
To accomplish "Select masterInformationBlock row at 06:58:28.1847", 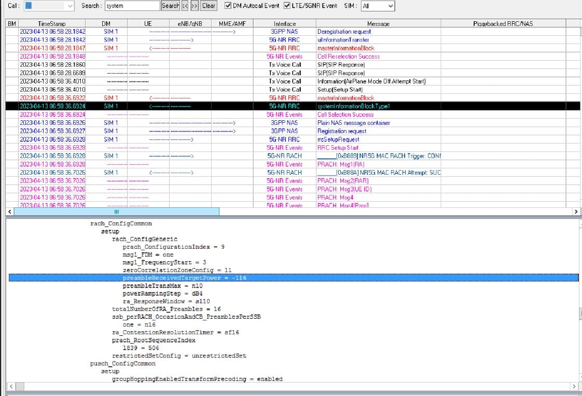I will click(293, 48).
